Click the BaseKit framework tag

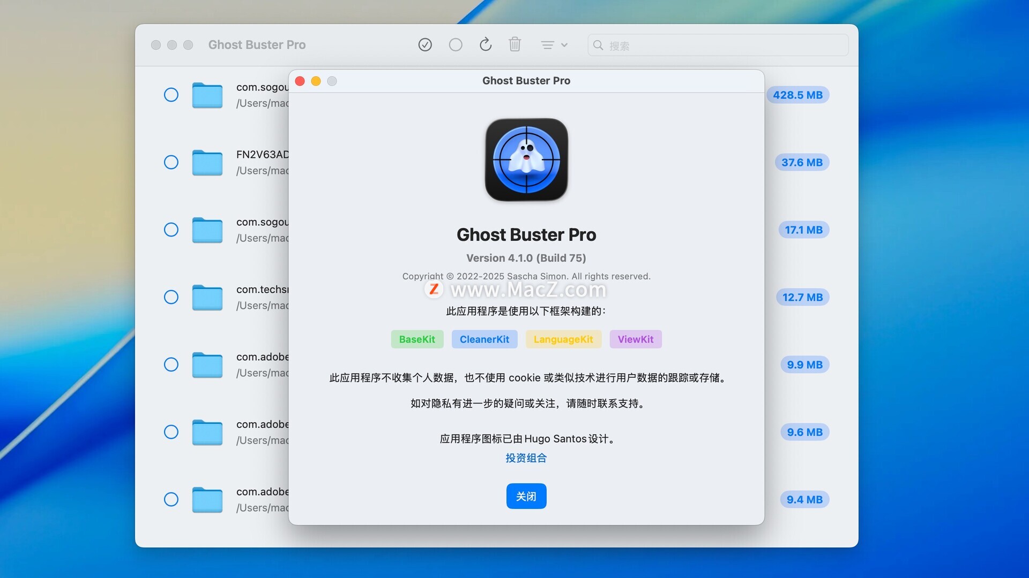click(417, 339)
